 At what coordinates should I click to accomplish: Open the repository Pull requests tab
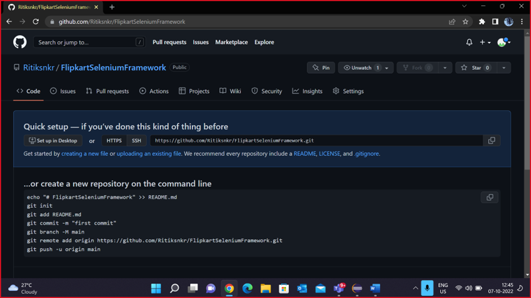pyautogui.click(x=107, y=91)
